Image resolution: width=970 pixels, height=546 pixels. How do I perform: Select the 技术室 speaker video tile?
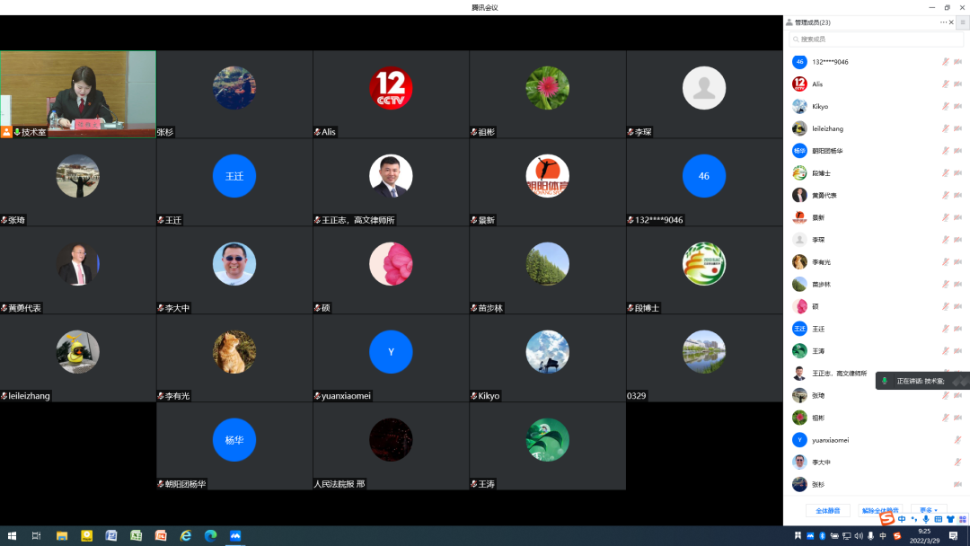coord(78,94)
